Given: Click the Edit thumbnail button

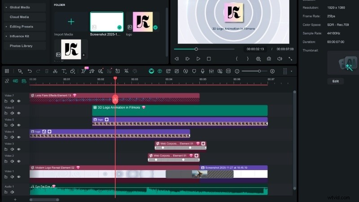Looking at the screenshot, I should click(335, 81).
